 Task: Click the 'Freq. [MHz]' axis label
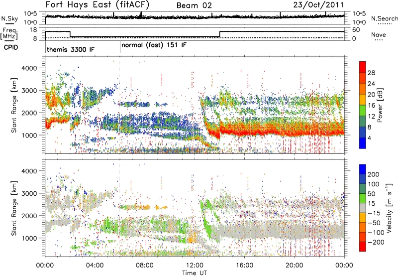click(x=9, y=34)
